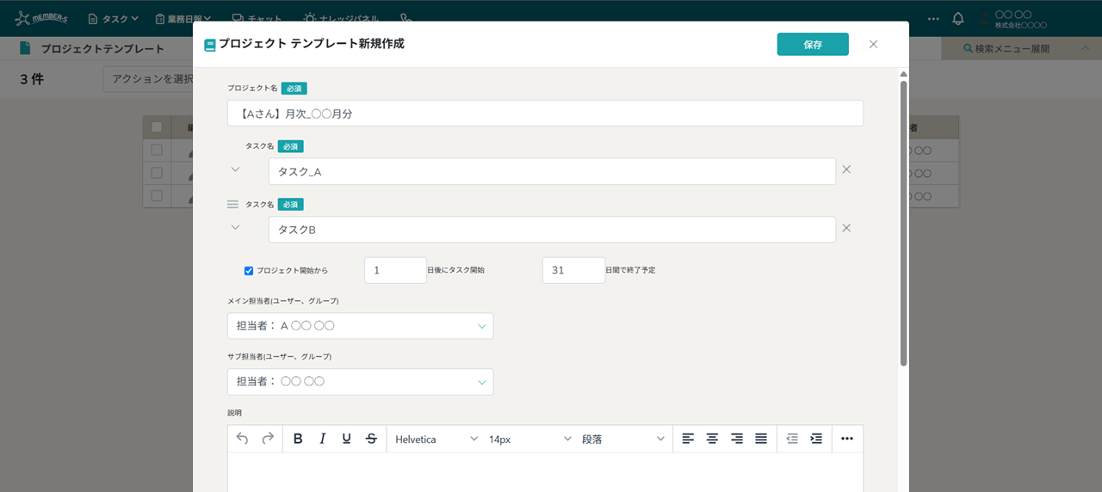The image size is (1102, 492).
Task: Toggle strikethrough formatting in the editor
Action: coord(371,439)
